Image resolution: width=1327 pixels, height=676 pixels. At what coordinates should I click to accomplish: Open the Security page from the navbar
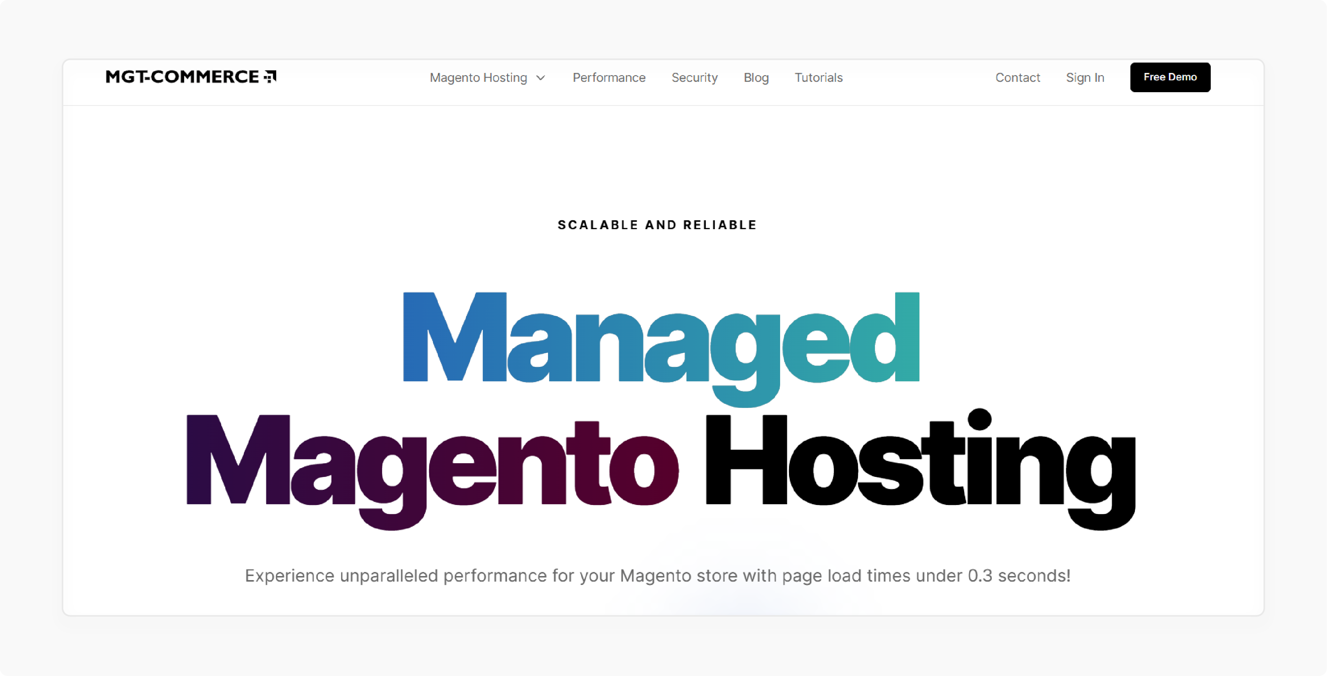[694, 77]
